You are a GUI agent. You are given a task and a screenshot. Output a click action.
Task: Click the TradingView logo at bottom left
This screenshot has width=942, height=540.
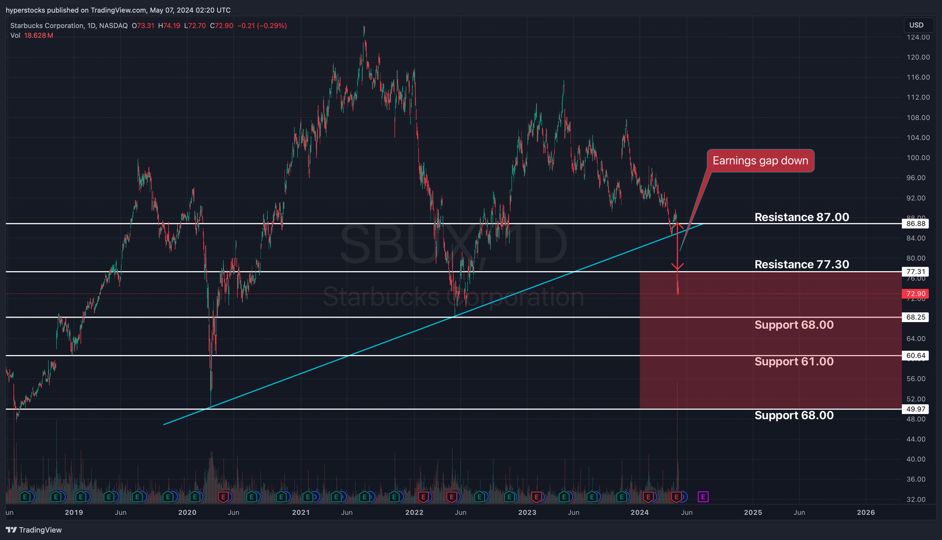[34, 530]
